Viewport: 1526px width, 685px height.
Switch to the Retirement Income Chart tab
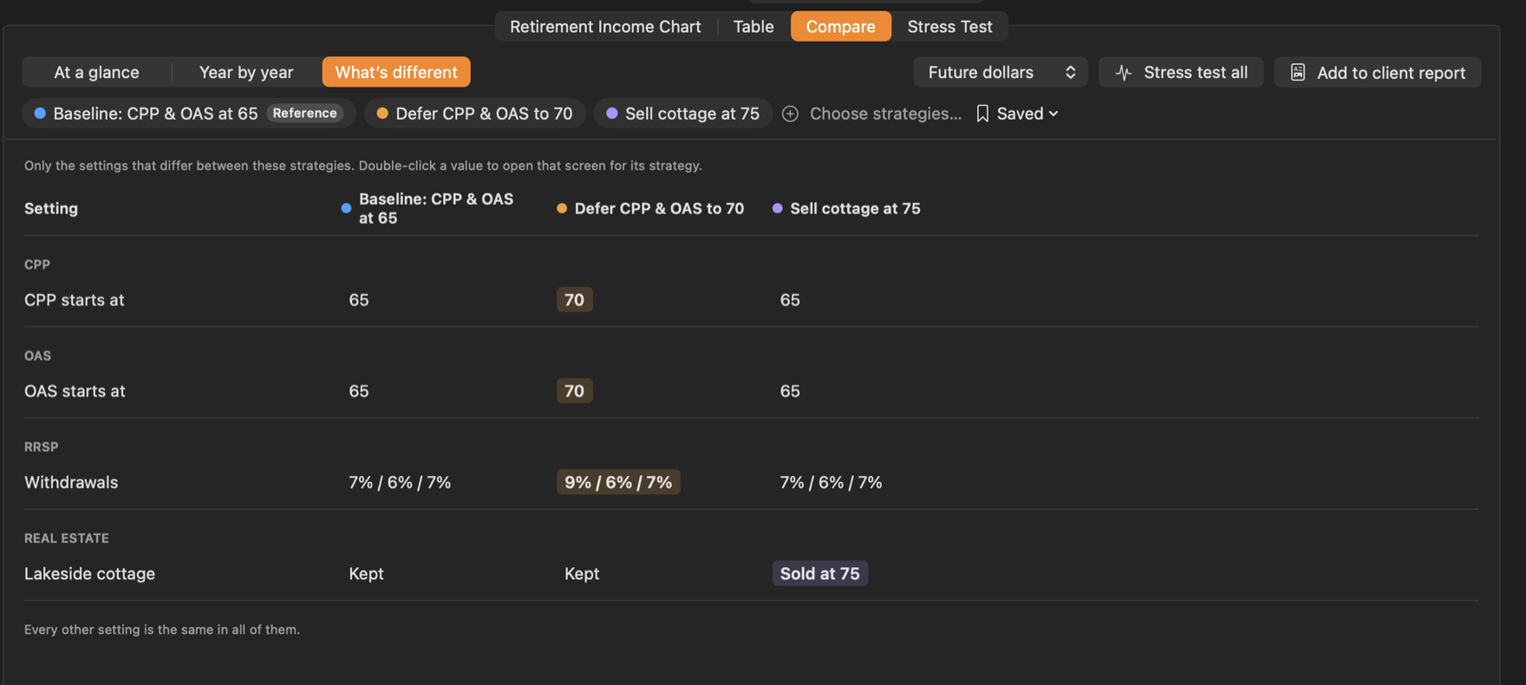point(605,26)
